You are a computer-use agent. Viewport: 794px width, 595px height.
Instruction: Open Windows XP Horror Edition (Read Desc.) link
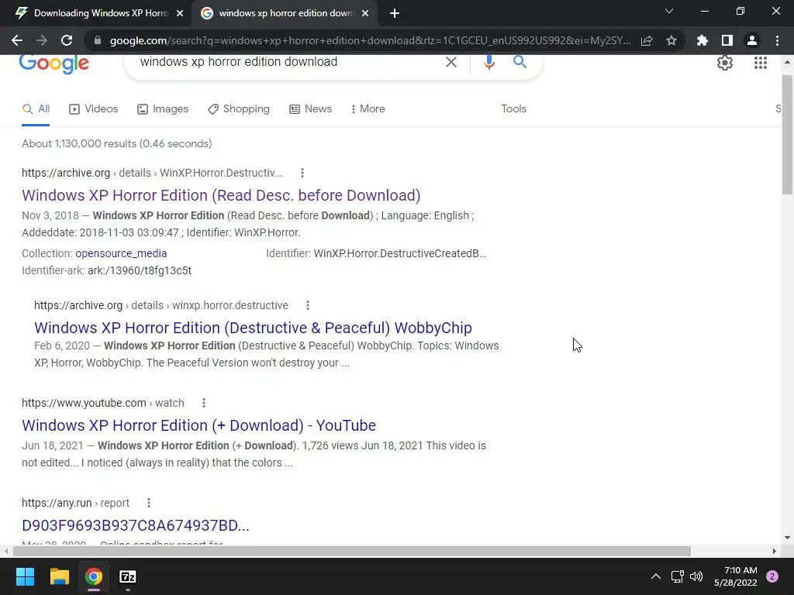(x=221, y=195)
